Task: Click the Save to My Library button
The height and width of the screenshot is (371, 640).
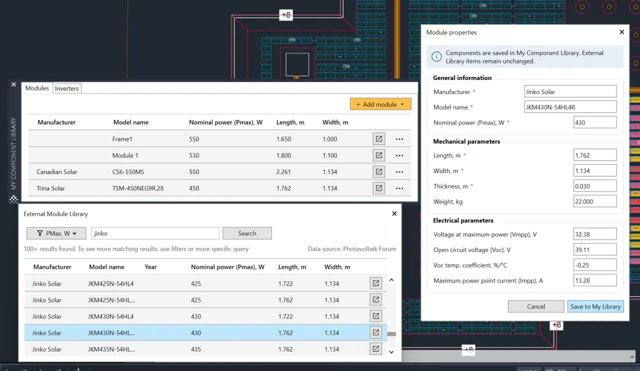Action: point(595,306)
